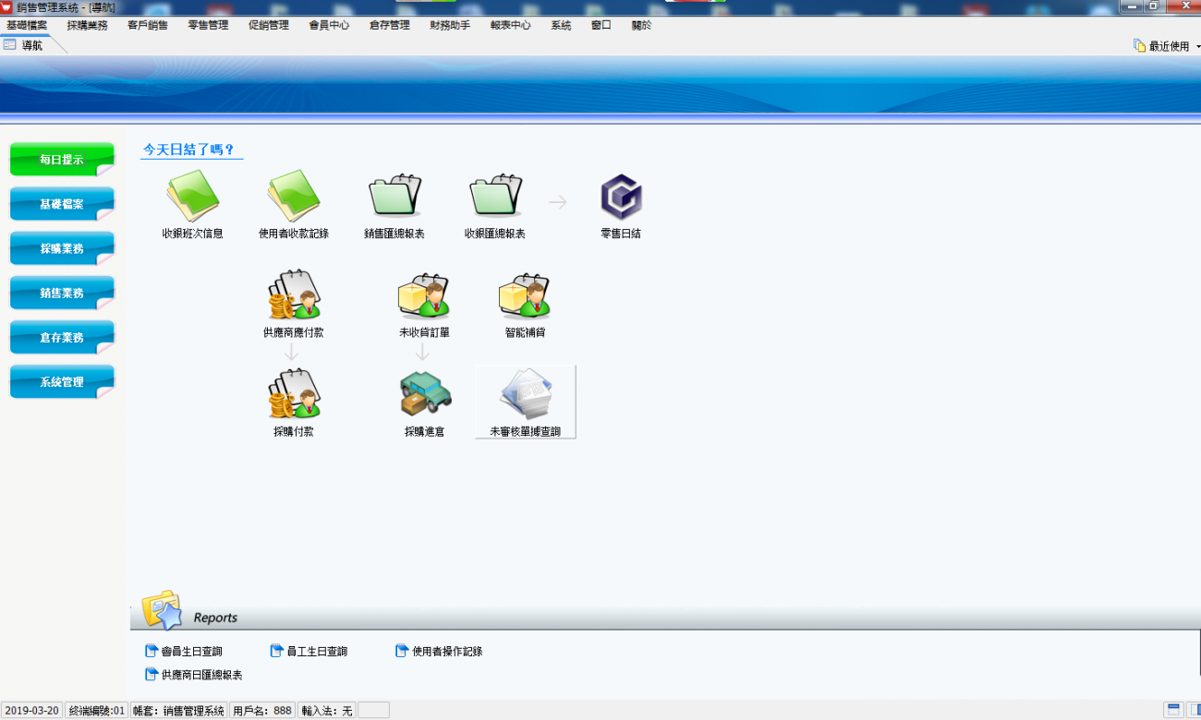1201x720 pixels.
Task: Select the 倉存業務 sidebar button
Action: tap(62, 337)
